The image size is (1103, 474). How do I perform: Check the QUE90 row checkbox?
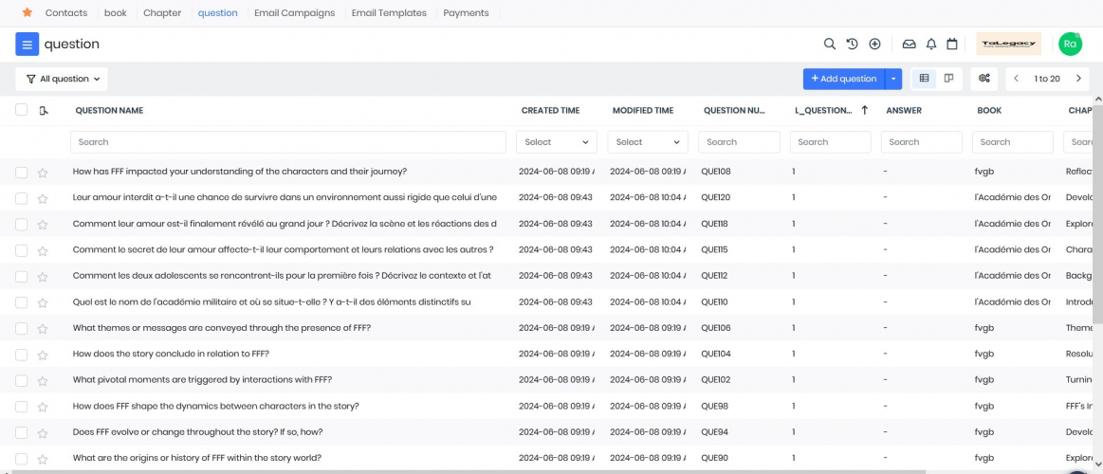coord(21,459)
